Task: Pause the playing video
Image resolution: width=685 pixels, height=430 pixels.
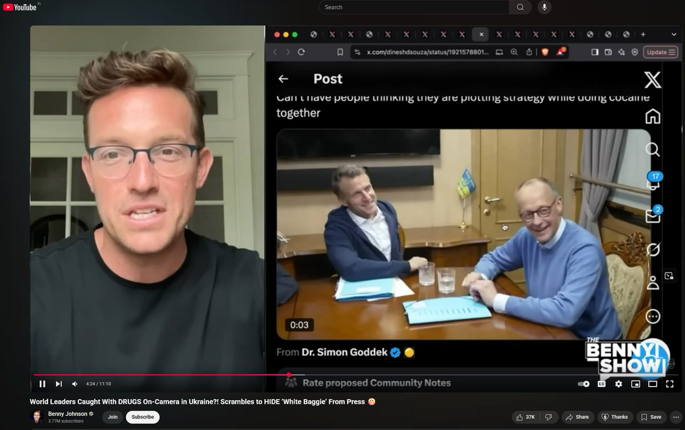Action: coord(42,384)
